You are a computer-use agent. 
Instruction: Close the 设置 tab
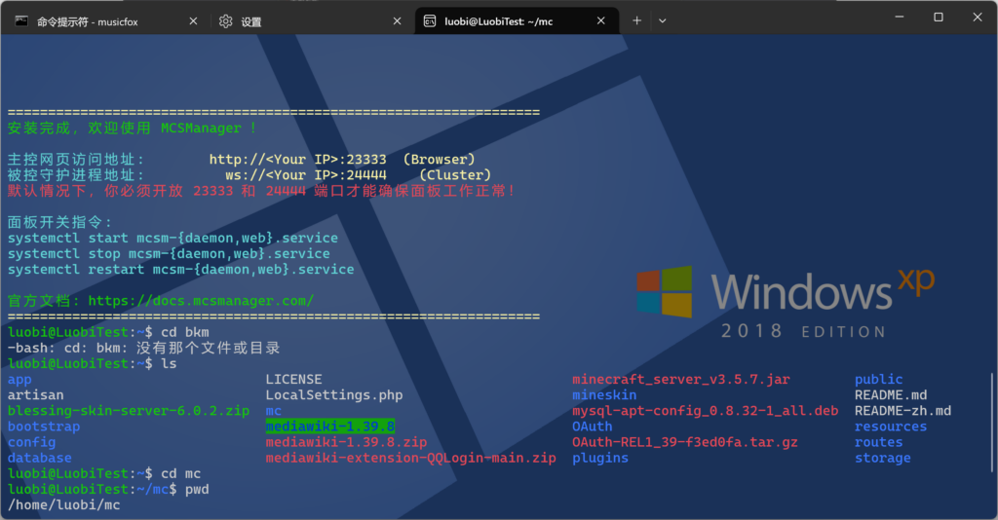pyautogui.click(x=397, y=20)
